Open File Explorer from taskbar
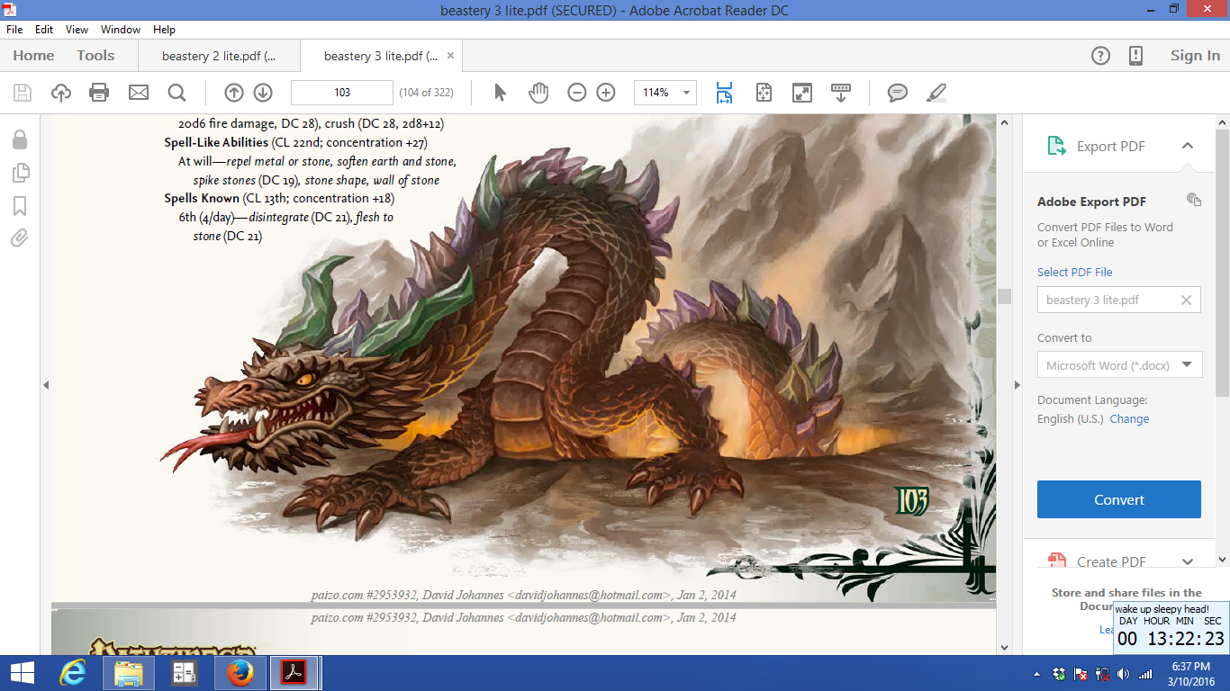The image size is (1230, 691). [x=129, y=673]
